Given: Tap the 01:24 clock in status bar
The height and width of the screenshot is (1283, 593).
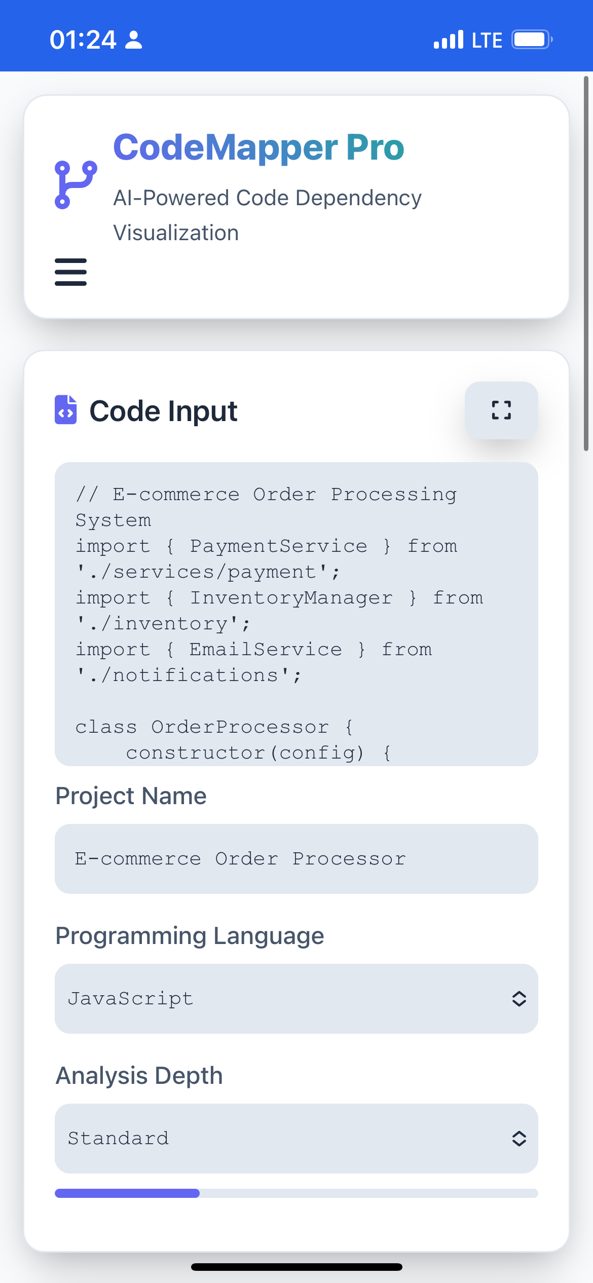Looking at the screenshot, I should point(83,40).
